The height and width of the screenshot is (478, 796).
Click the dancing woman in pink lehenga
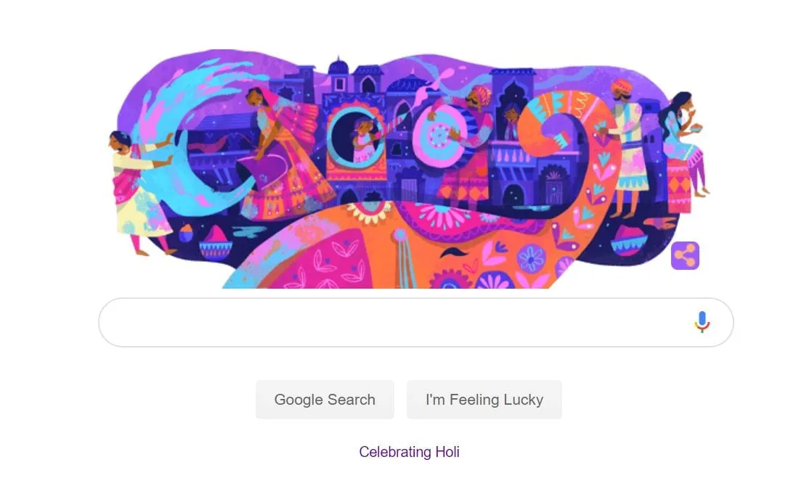point(284,154)
